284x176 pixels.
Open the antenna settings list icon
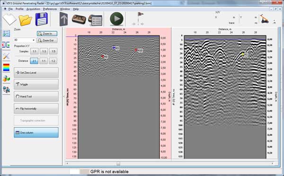[95, 20]
